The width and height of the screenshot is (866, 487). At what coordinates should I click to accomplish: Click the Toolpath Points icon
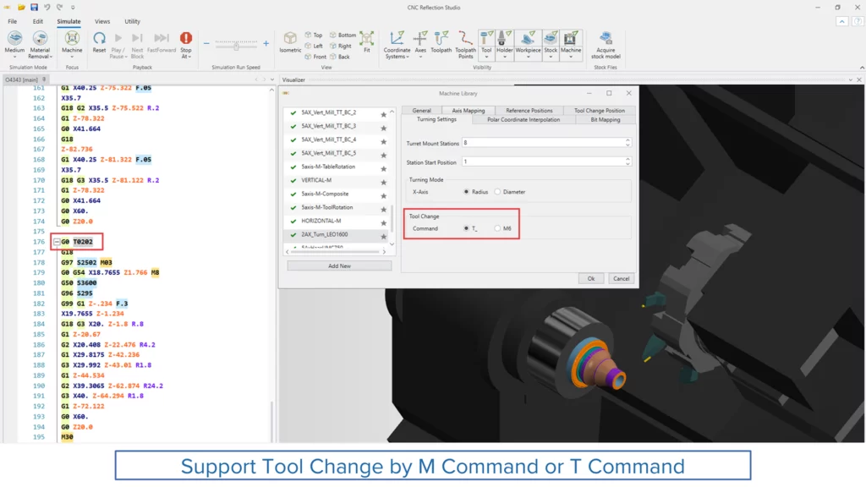pyautogui.click(x=465, y=39)
